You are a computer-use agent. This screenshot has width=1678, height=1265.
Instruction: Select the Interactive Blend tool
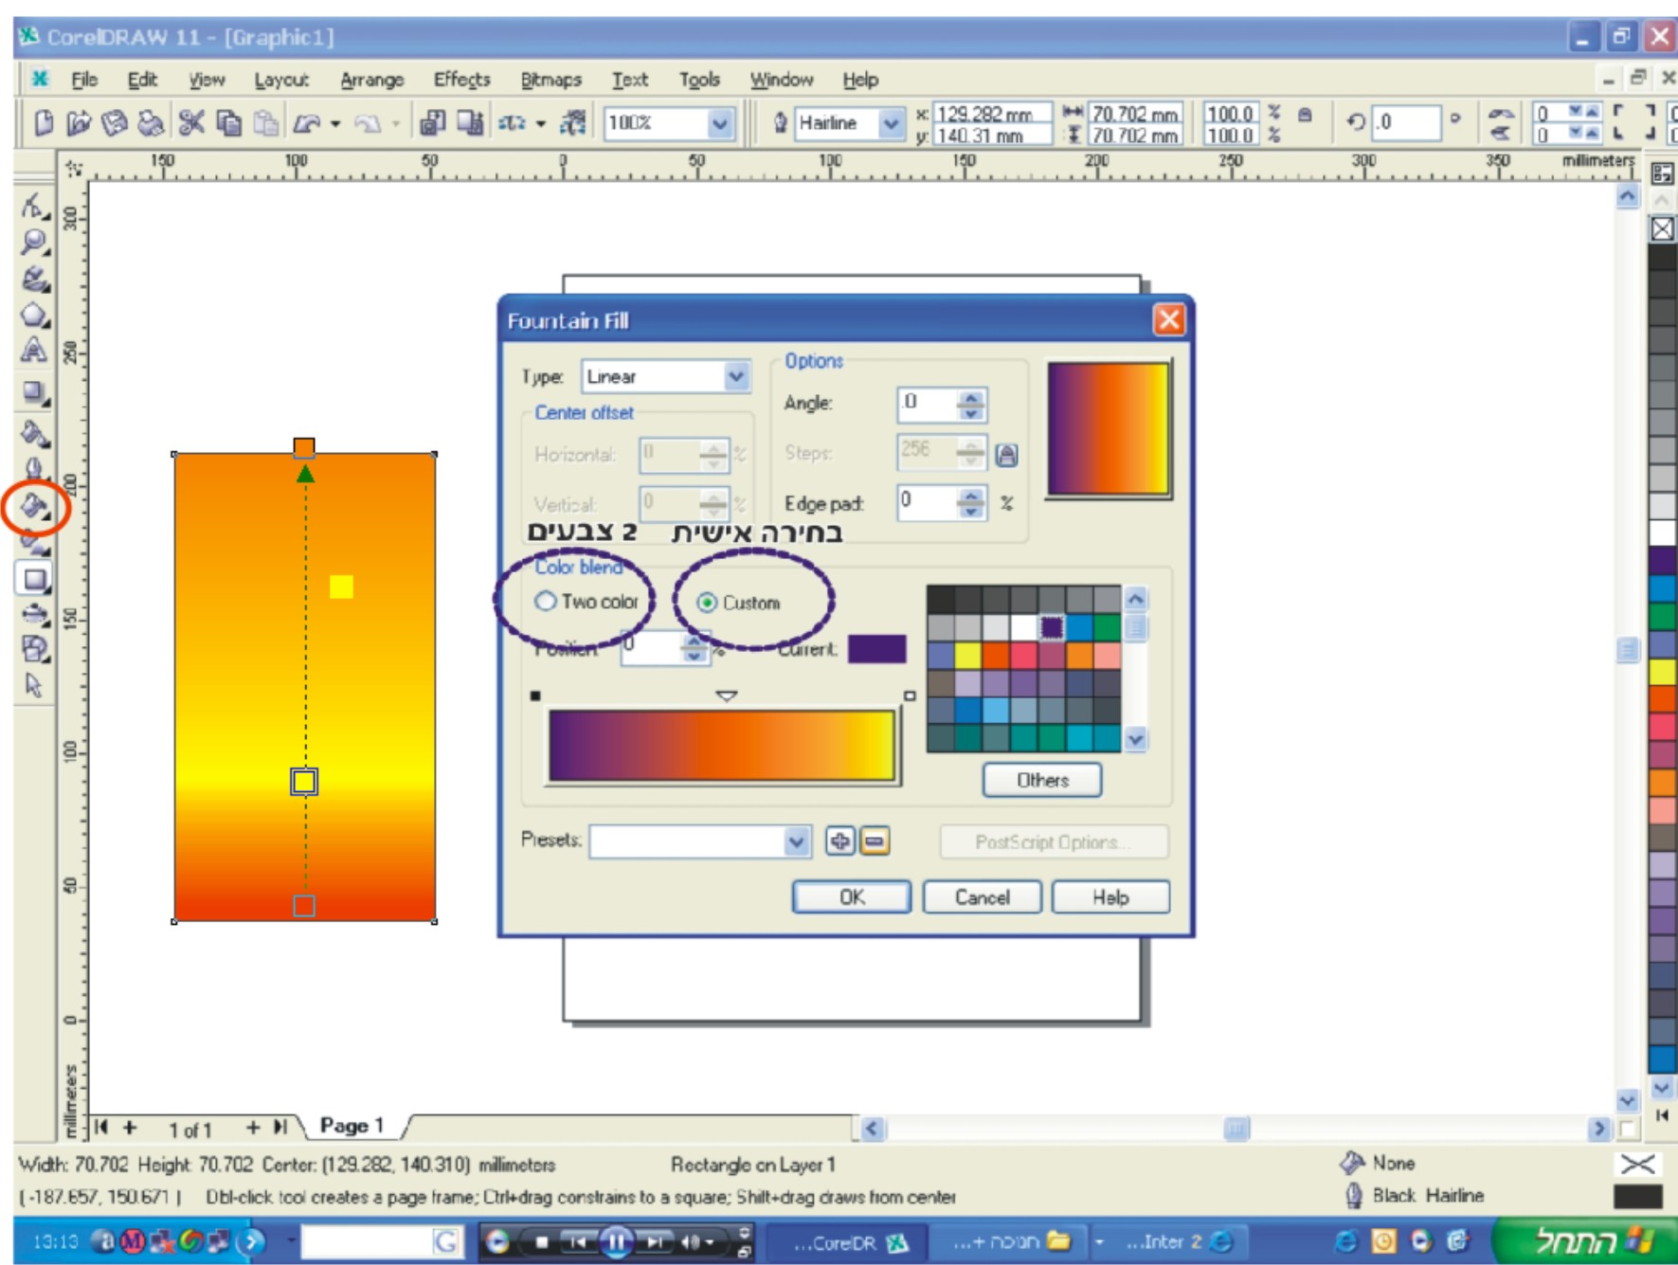click(34, 392)
